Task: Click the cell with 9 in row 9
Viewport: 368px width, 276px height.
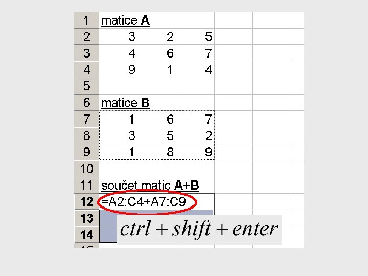Action: click(208, 152)
